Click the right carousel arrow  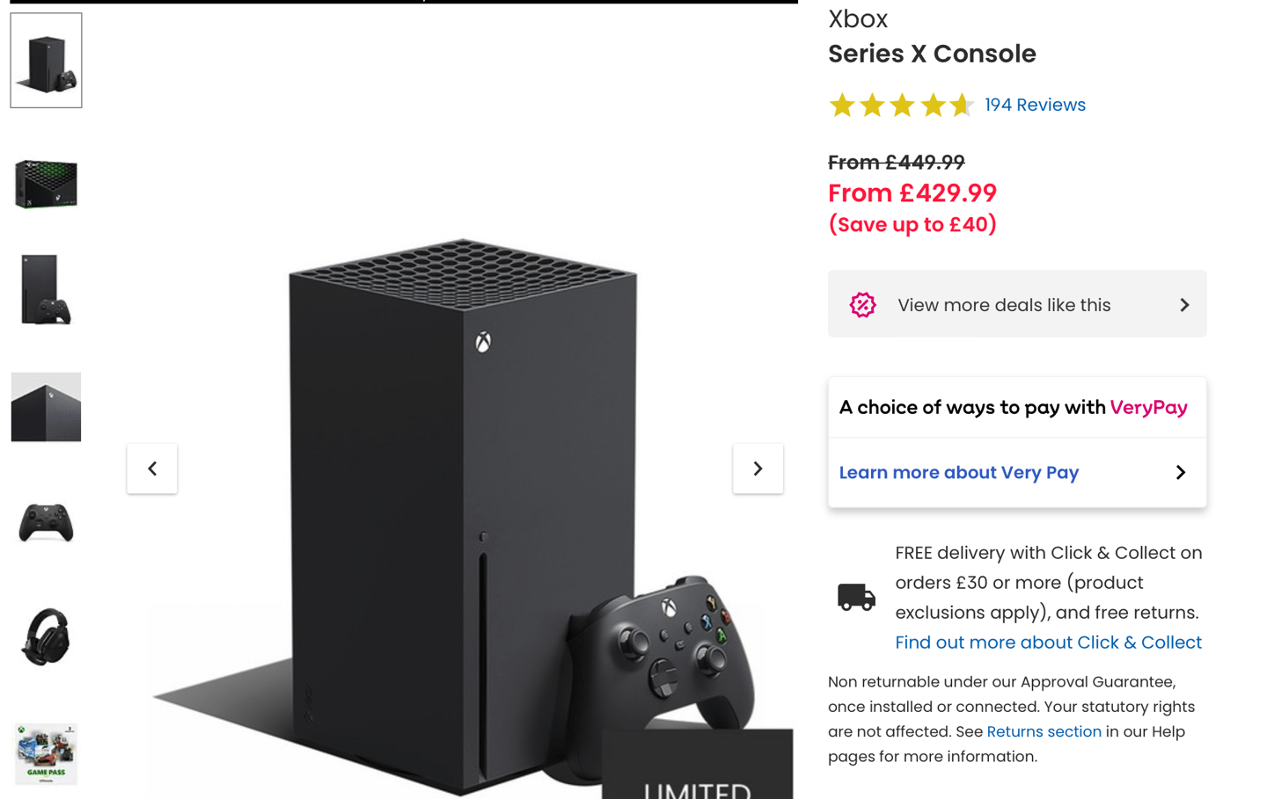click(x=758, y=469)
